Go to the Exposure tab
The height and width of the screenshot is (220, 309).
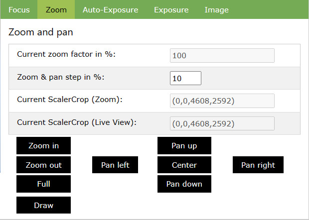pyautogui.click(x=171, y=9)
